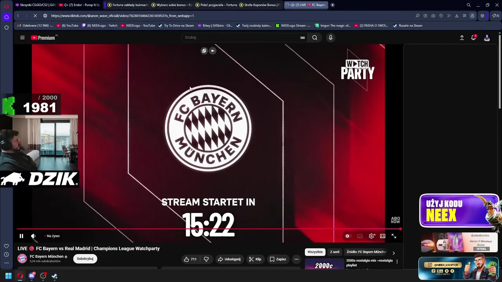Open Try To Drive na Steam bookmark

(x=176, y=26)
